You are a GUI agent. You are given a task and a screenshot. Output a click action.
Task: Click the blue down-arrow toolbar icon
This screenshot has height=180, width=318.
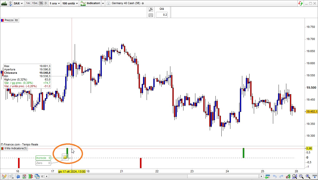tap(315, 177)
